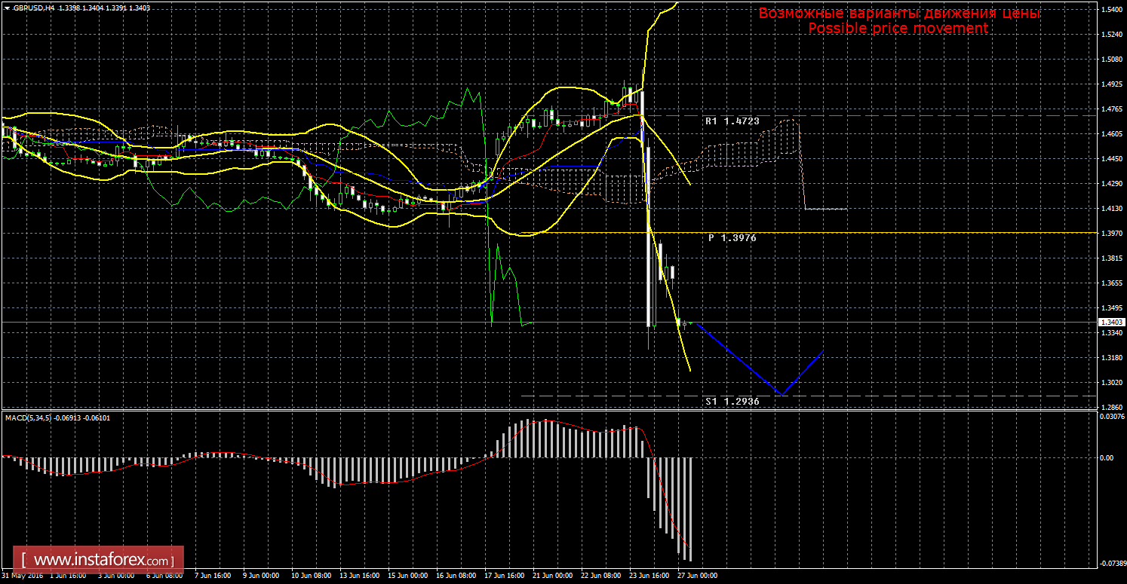Click the 17 Jun 16:00 time label
The image size is (1127, 584).
[505, 576]
